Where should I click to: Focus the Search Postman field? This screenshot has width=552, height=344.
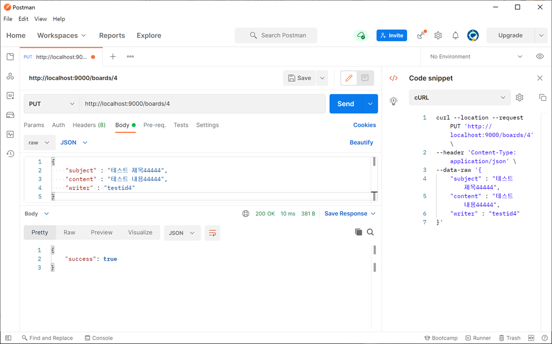[276, 35]
